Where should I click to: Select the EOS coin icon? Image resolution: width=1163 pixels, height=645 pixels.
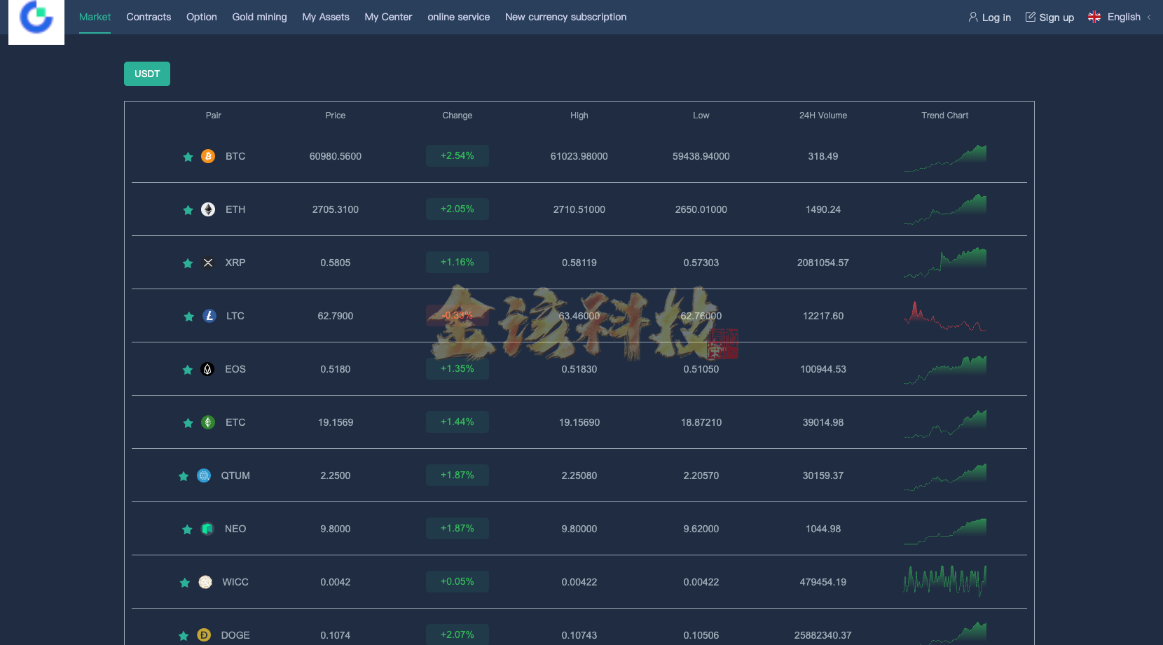pyautogui.click(x=207, y=369)
